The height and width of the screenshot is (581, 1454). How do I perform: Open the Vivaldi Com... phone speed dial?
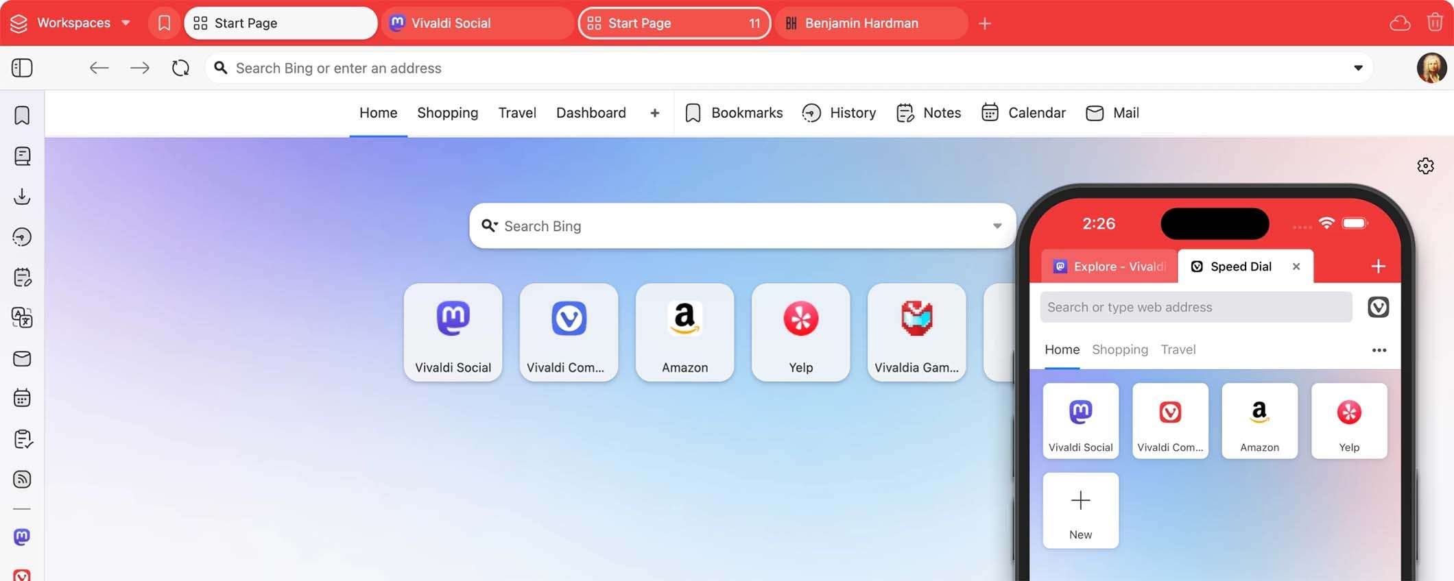(x=1171, y=421)
